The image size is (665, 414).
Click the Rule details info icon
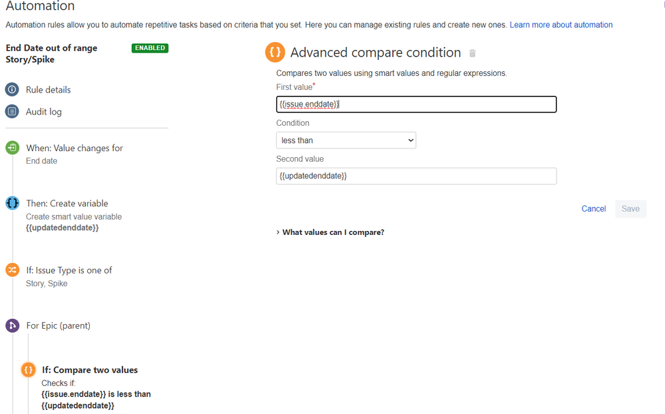click(12, 89)
